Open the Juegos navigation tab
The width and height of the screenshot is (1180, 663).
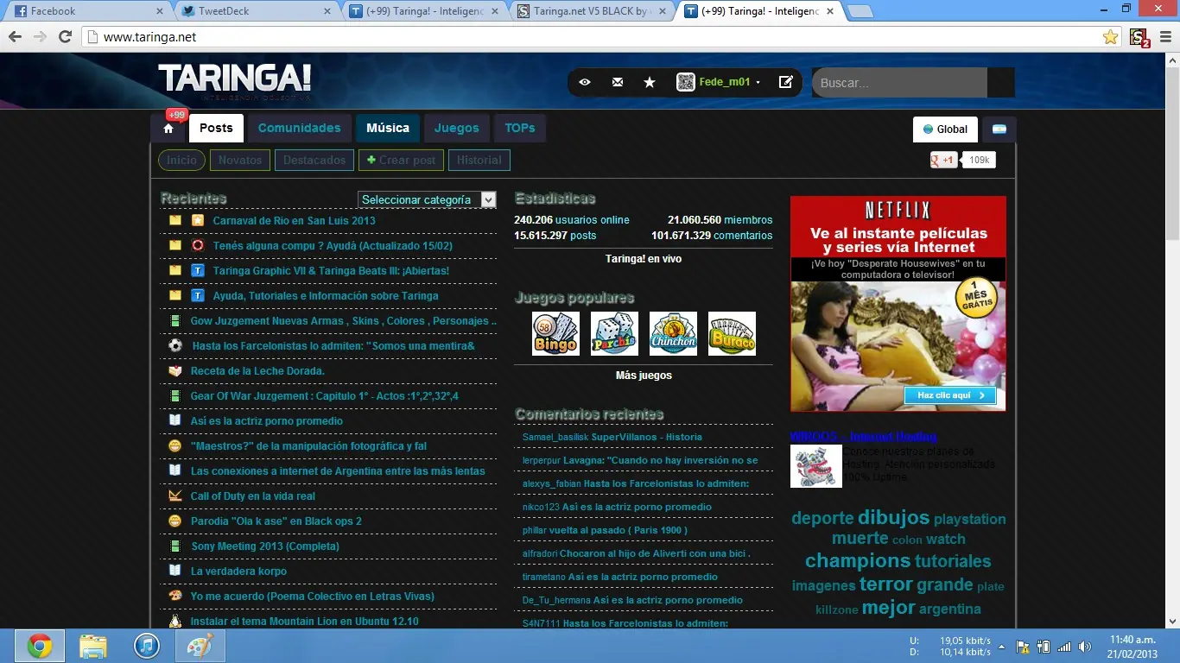click(457, 128)
